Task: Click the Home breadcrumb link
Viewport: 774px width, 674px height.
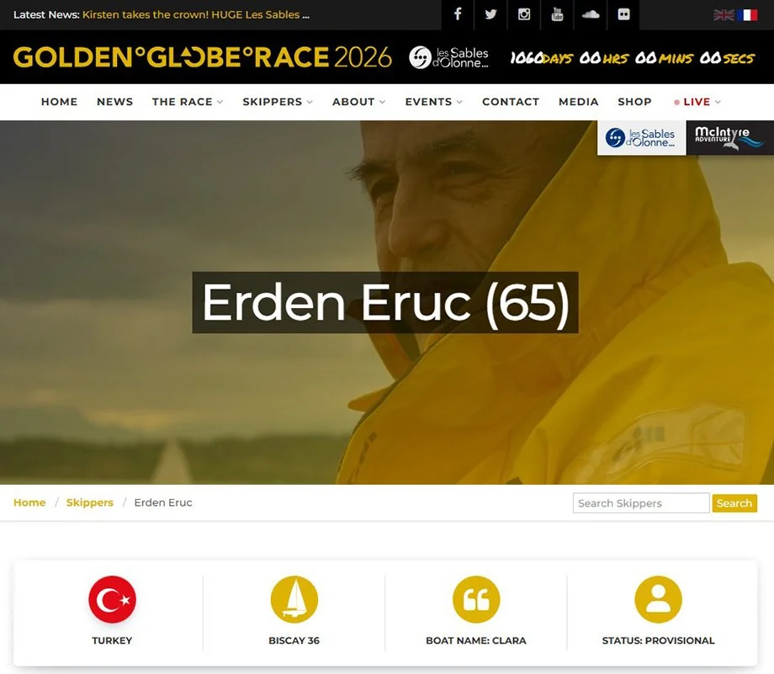Action: (x=29, y=502)
